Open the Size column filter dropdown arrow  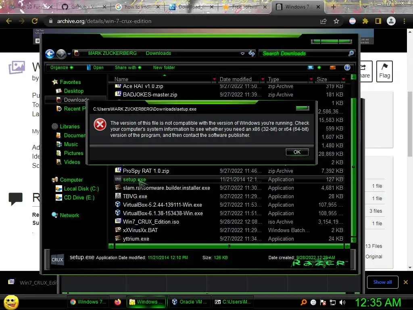pyautogui.click(x=343, y=79)
